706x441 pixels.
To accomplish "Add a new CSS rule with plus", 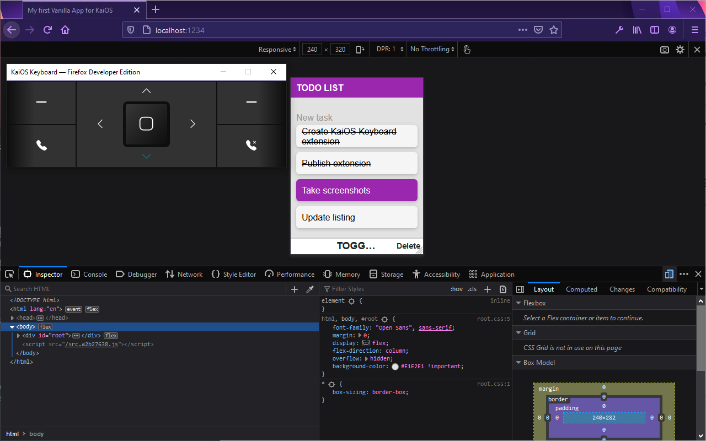I will (x=488, y=289).
